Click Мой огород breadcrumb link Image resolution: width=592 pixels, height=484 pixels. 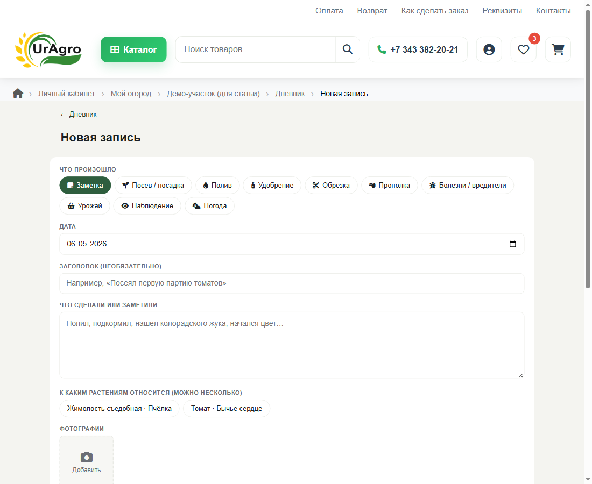pyautogui.click(x=131, y=94)
